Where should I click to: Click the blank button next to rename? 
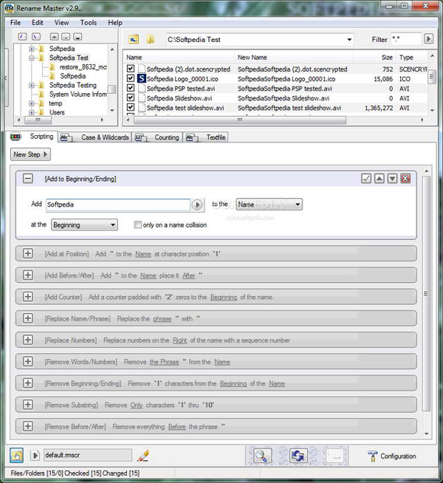[x=334, y=456]
